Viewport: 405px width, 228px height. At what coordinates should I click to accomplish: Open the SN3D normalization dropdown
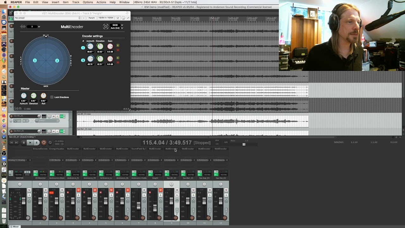pos(117,25)
